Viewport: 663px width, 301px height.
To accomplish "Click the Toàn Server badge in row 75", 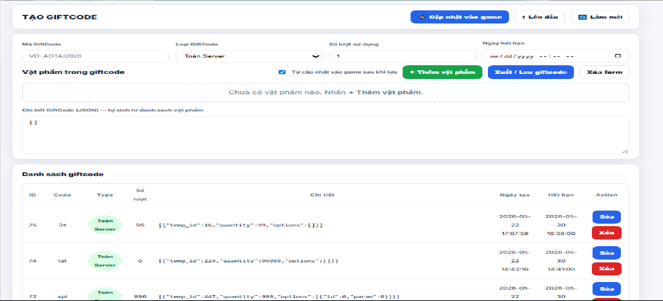I will click(105, 225).
